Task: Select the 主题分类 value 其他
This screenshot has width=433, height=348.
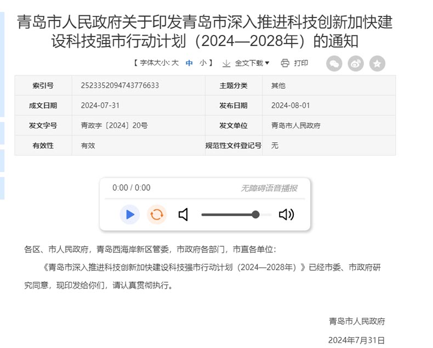Action: [x=278, y=85]
